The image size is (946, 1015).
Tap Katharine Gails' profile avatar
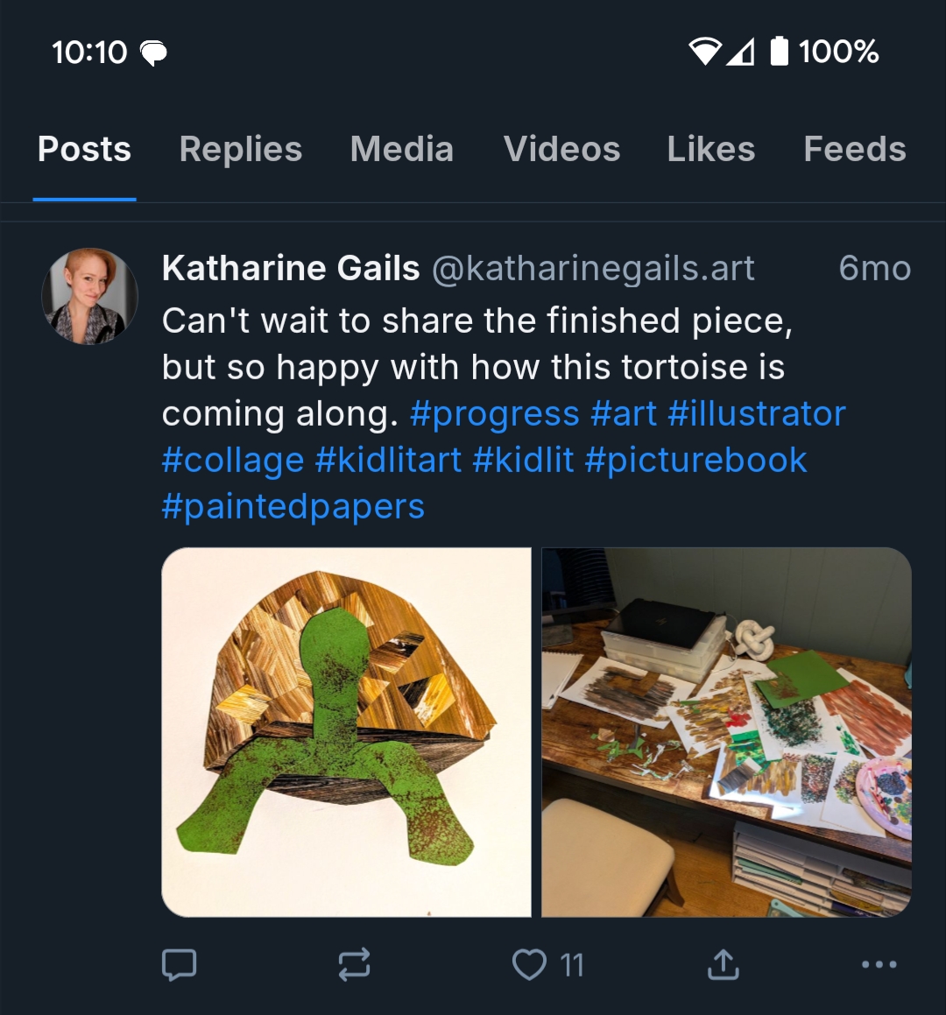coord(89,296)
